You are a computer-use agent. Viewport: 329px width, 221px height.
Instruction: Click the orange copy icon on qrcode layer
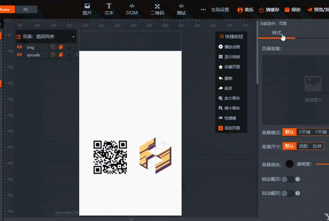61,55
